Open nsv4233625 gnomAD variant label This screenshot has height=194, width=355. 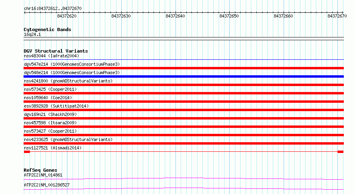click(68, 139)
